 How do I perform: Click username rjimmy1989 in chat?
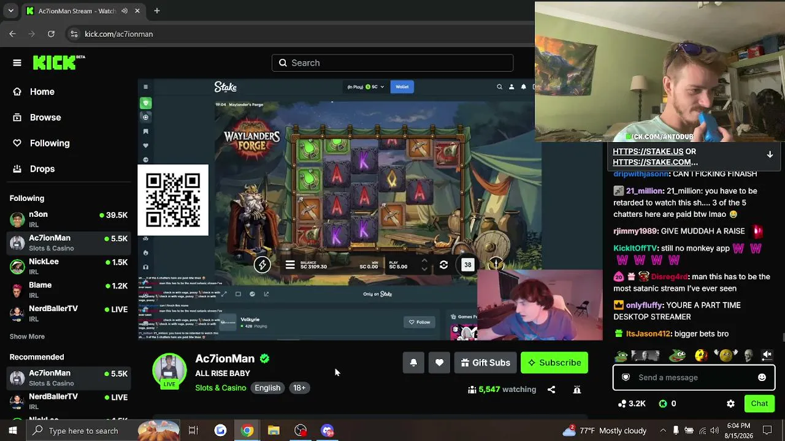point(635,232)
